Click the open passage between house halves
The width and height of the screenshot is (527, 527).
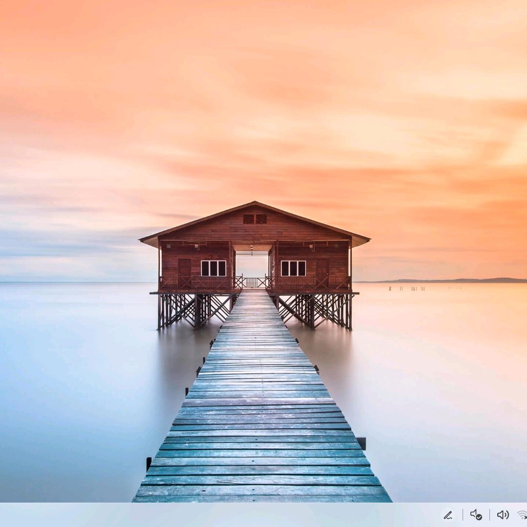click(x=252, y=266)
